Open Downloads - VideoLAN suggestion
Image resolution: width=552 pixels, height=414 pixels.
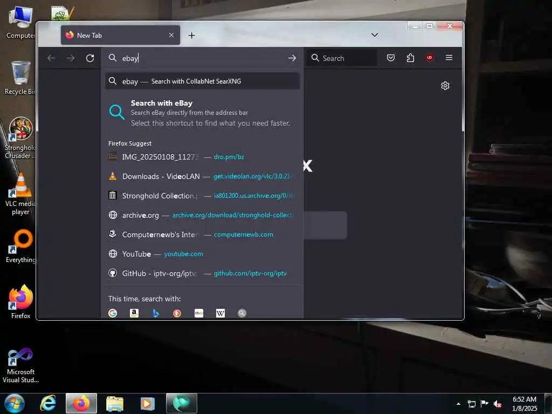click(x=203, y=176)
